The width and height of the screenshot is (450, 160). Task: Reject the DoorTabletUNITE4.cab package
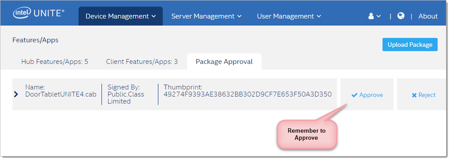(x=424, y=95)
